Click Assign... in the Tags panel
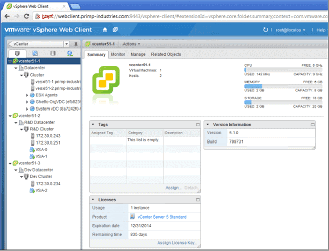Image resolution: width=329 pixels, height=251 pixels. click(x=173, y=188)
